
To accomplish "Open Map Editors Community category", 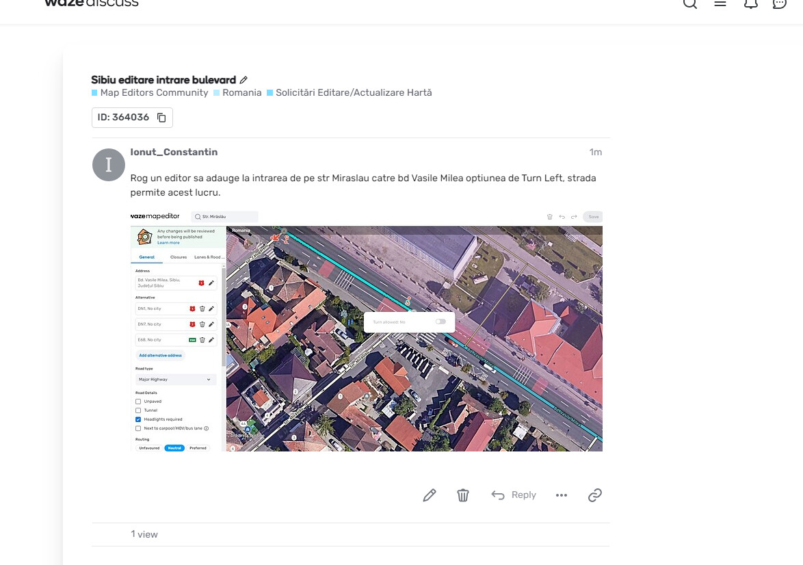I will 154,92.
